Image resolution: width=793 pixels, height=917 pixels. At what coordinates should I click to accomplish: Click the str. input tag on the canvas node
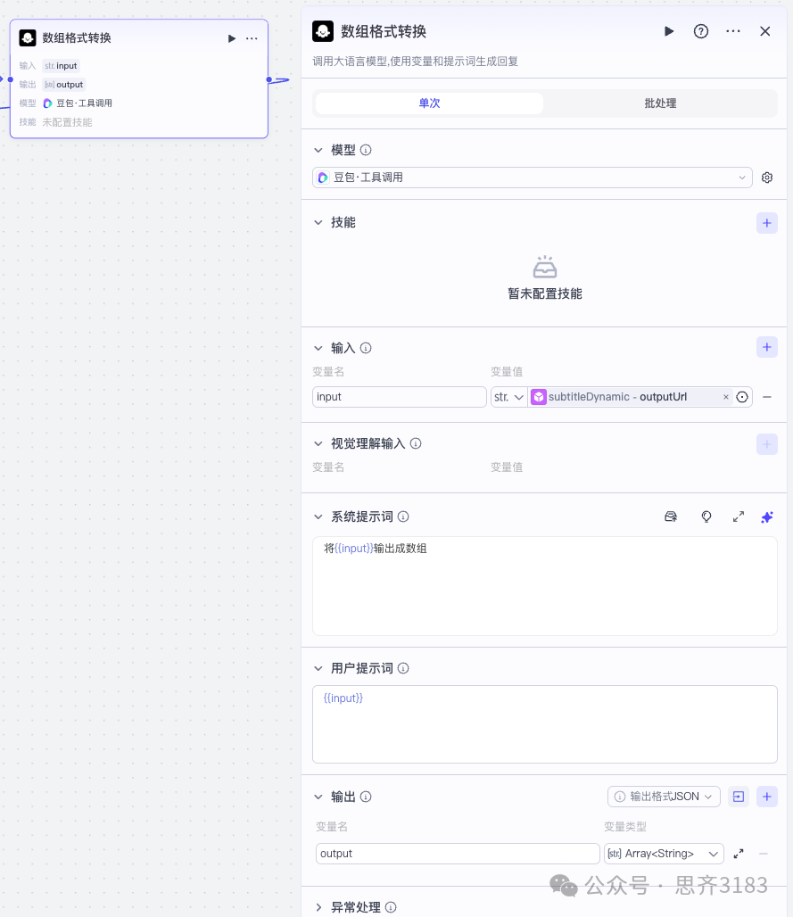coord(61,65)
